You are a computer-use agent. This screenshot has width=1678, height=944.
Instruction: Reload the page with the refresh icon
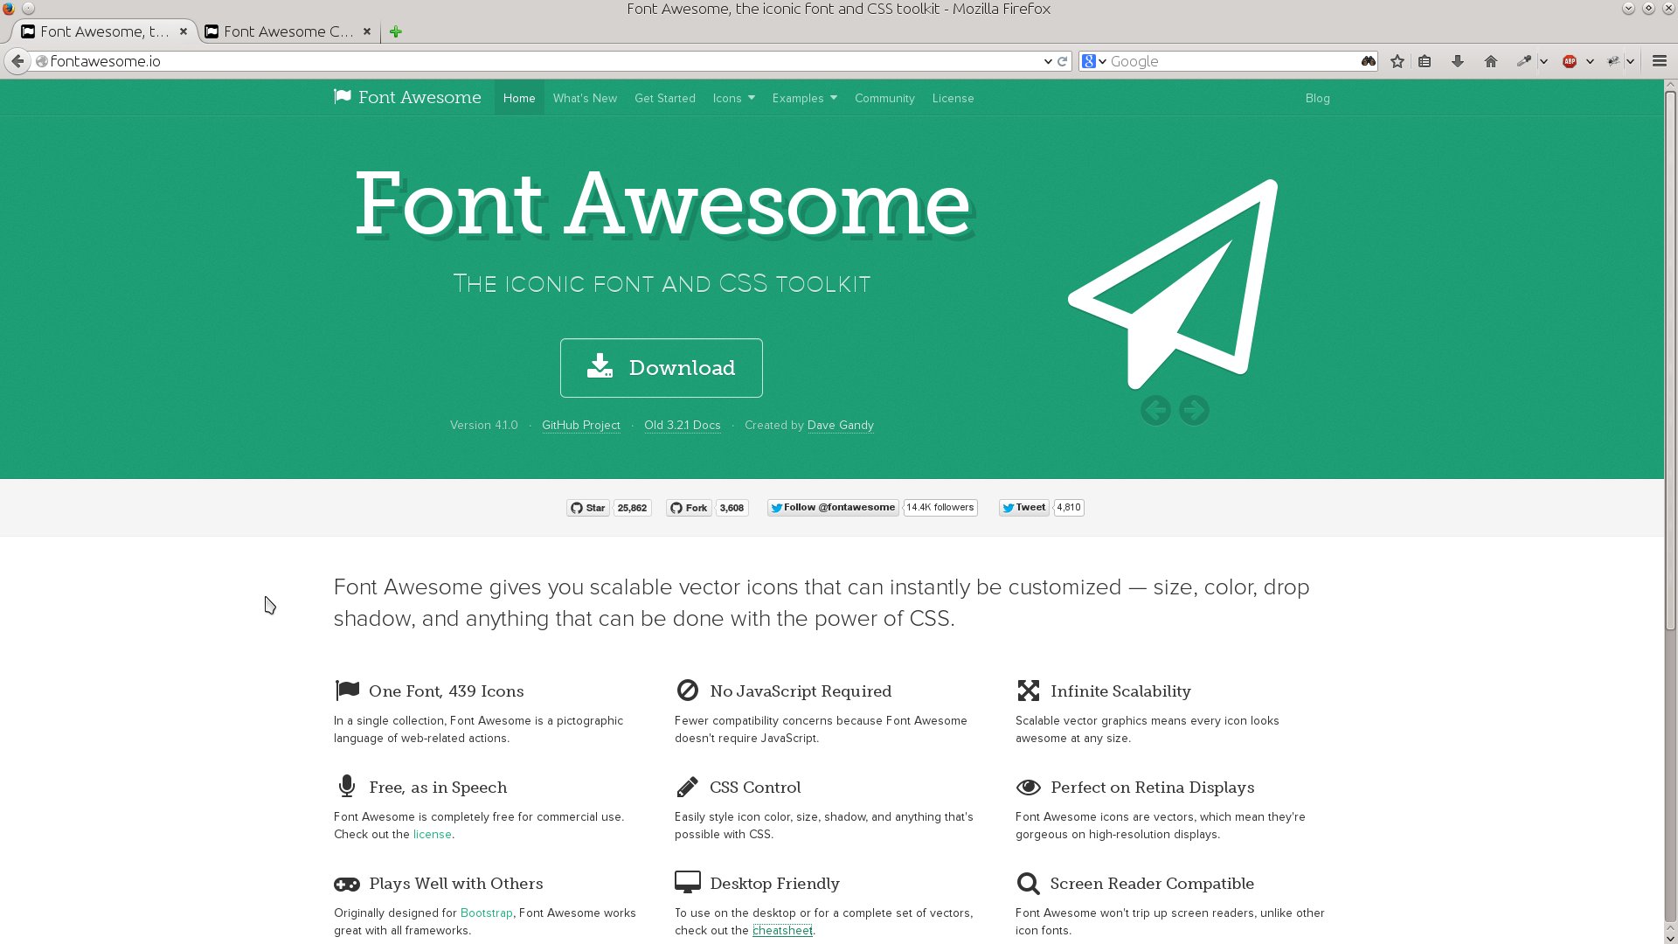1063,61
